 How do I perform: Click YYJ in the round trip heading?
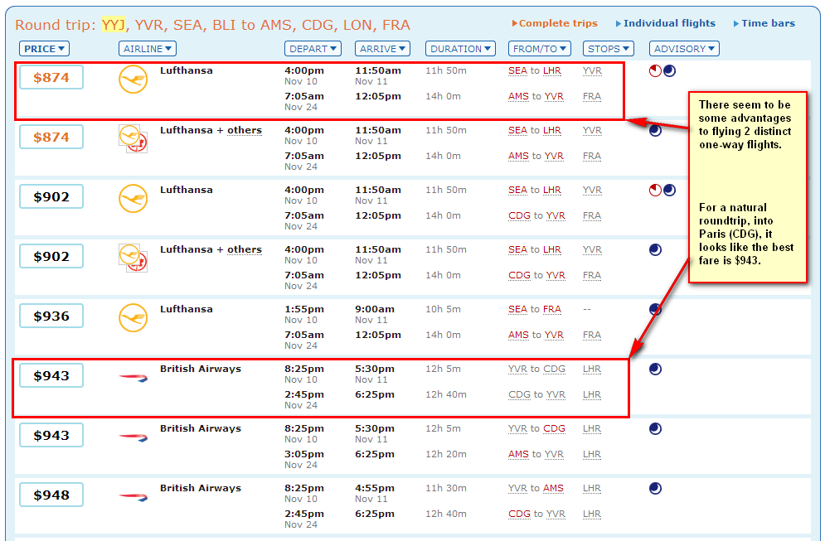pyautogui.click(x=114, y=25)
